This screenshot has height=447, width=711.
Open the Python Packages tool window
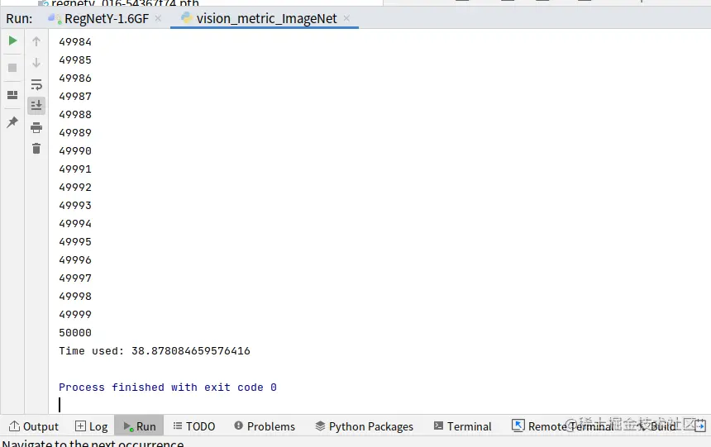(364, 426)
